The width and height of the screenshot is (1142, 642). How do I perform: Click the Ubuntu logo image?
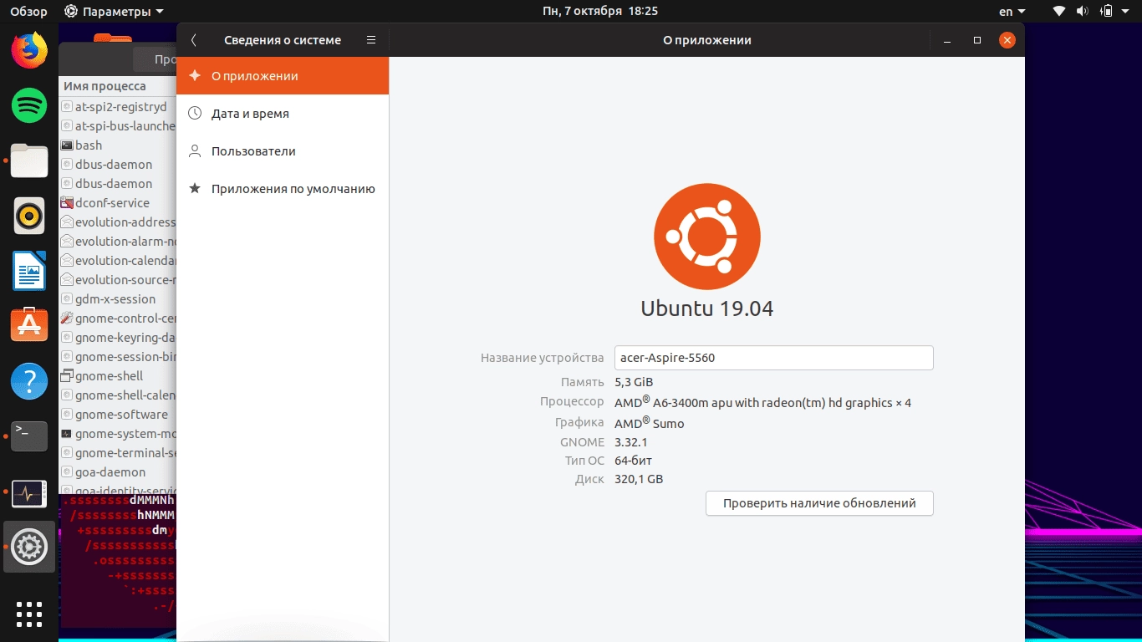pos(707,236)
